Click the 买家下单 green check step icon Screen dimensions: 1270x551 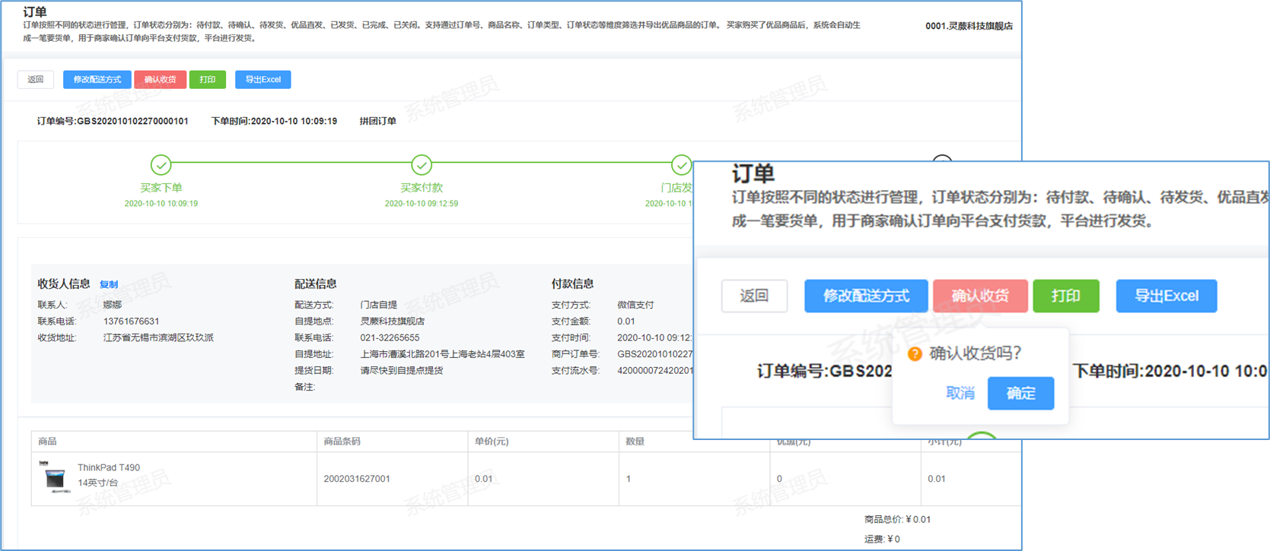point(161,164)
